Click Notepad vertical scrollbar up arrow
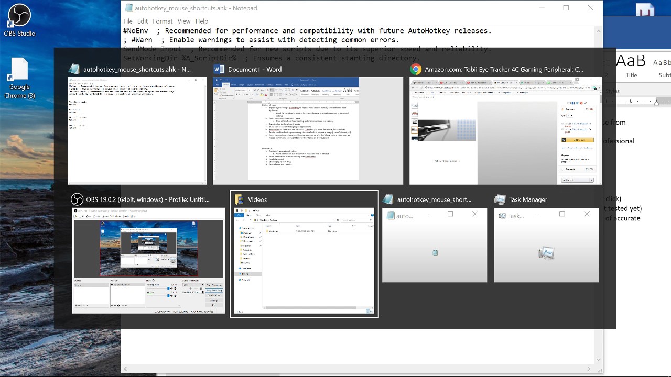 click(x=598, y=31)
